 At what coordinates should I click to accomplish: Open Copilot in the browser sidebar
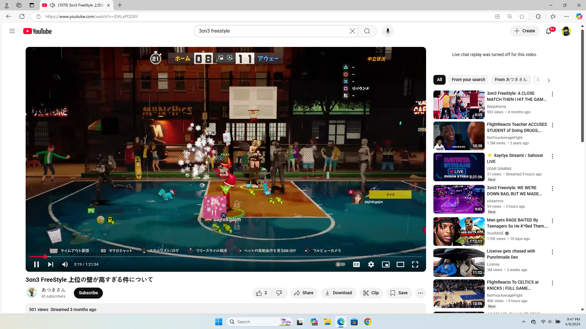coord(579,16)
